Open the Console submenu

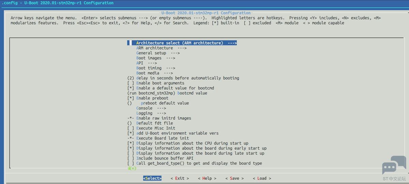(151, 108)
